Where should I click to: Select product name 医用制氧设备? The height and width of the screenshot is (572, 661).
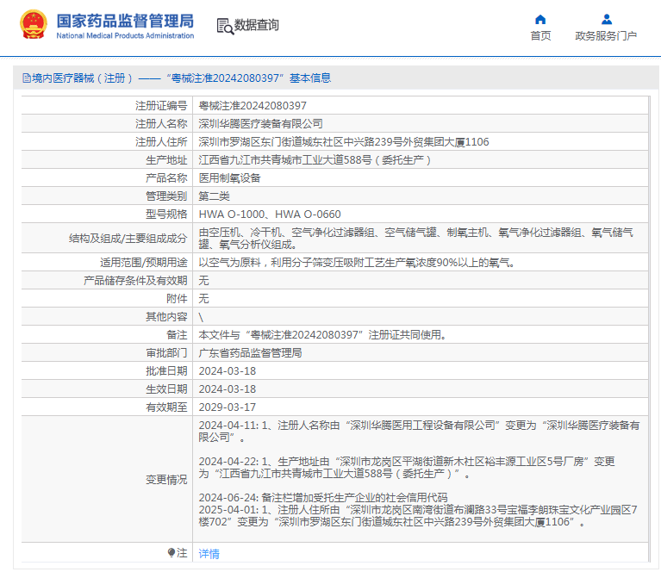pos(230,178)
